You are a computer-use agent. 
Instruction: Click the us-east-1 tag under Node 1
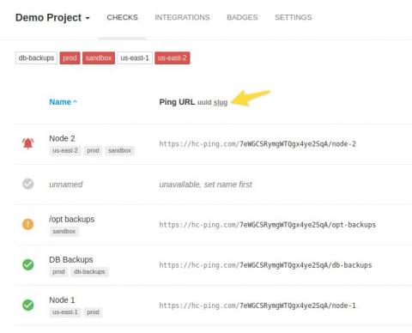(65, 312)
